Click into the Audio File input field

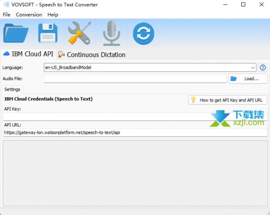[135, 78]
